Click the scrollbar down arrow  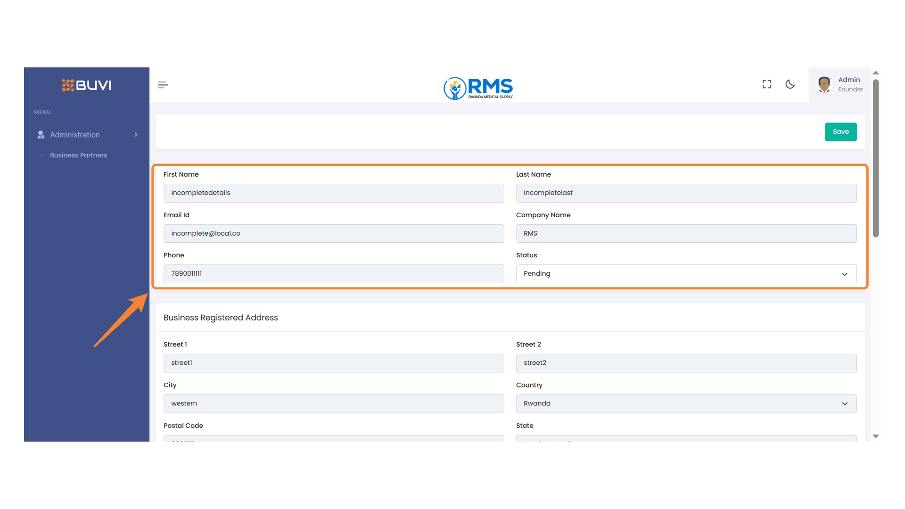click(x=876, y=436)
